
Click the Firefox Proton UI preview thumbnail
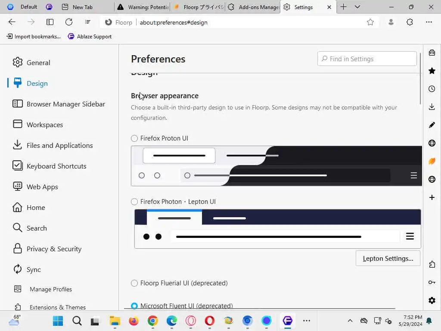tap(276, 166)
